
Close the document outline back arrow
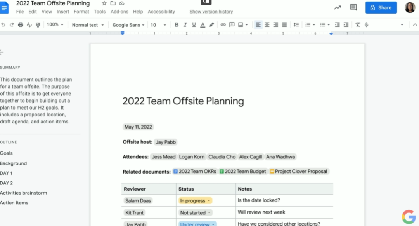point(2,52)
